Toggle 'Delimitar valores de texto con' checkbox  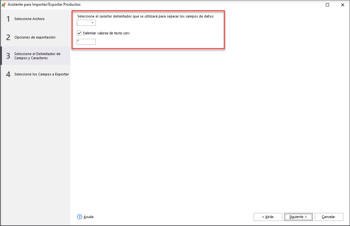pos(79,33)
